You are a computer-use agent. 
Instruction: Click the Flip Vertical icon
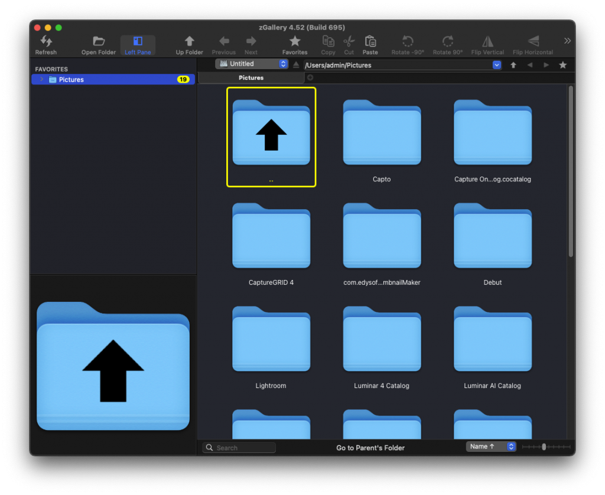(487, 41)
